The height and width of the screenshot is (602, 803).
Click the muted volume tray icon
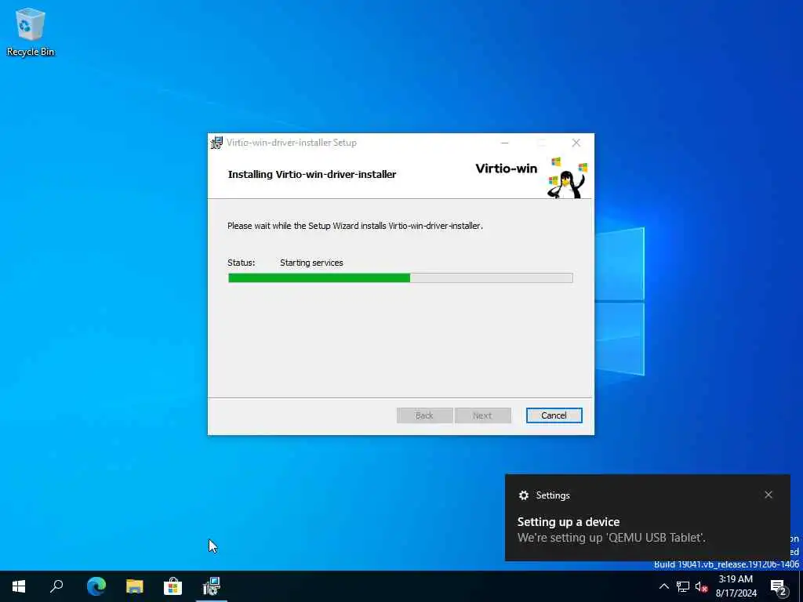(x=701, y=586)
